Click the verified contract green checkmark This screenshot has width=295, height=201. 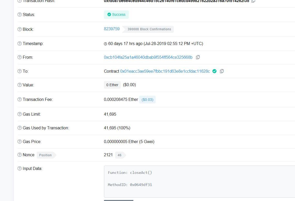click(x=214, y=71)
